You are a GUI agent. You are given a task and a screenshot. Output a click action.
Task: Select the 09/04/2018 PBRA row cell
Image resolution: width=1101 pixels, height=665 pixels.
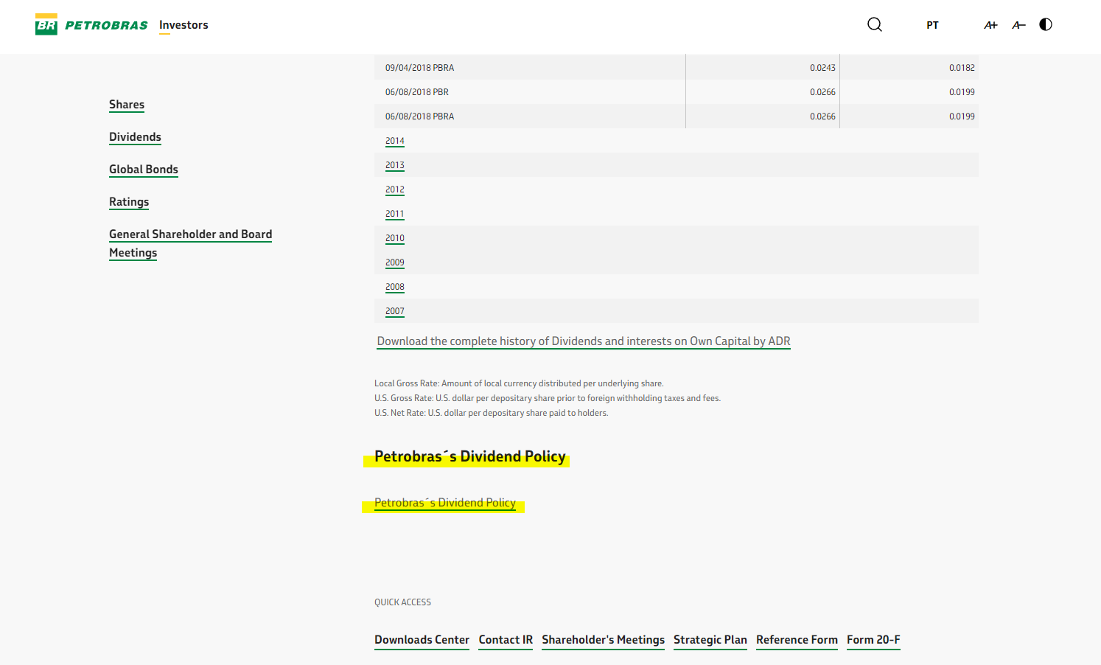[530, 68]
